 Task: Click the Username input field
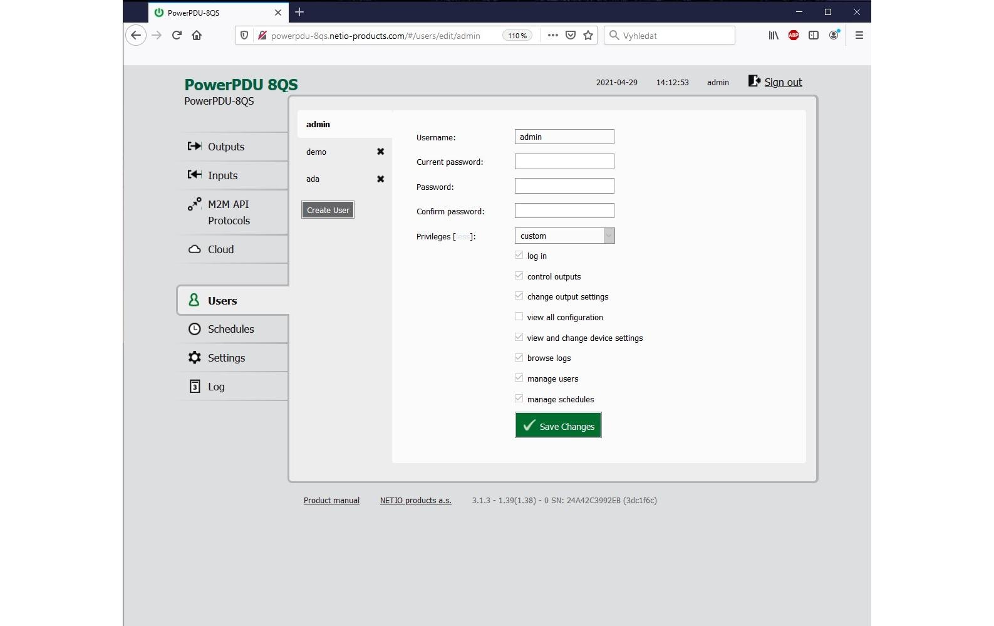coord(564,137)
